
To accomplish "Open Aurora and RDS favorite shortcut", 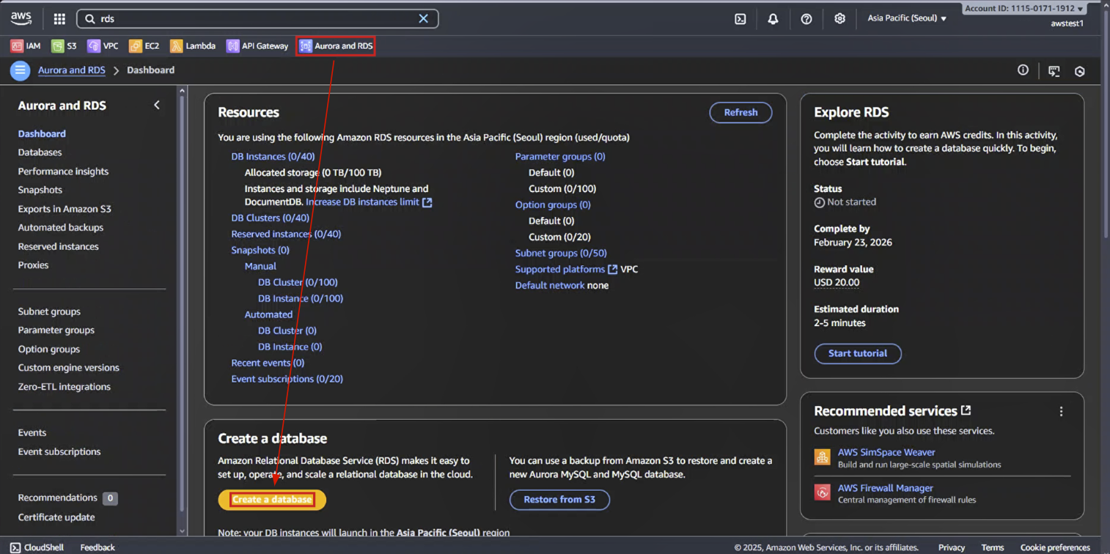I will [x=337, y=46].
